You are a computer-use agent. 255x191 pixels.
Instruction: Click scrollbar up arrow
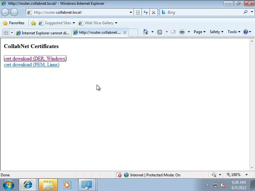tap(252, 41)
